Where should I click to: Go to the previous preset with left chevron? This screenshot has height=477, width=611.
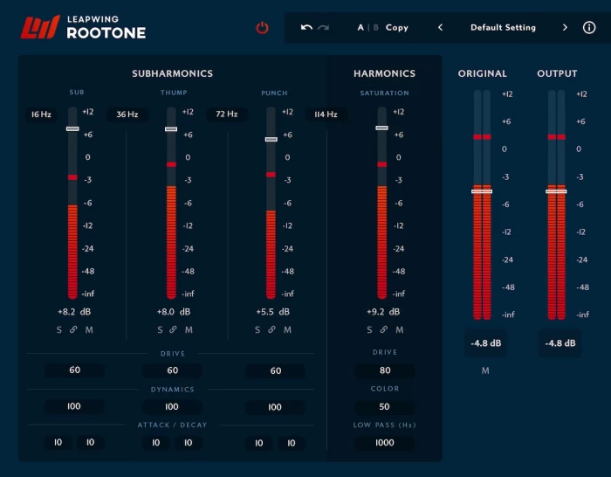pos(440,28)
